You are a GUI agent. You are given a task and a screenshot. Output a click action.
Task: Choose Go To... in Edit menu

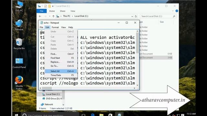click(61, 66)
